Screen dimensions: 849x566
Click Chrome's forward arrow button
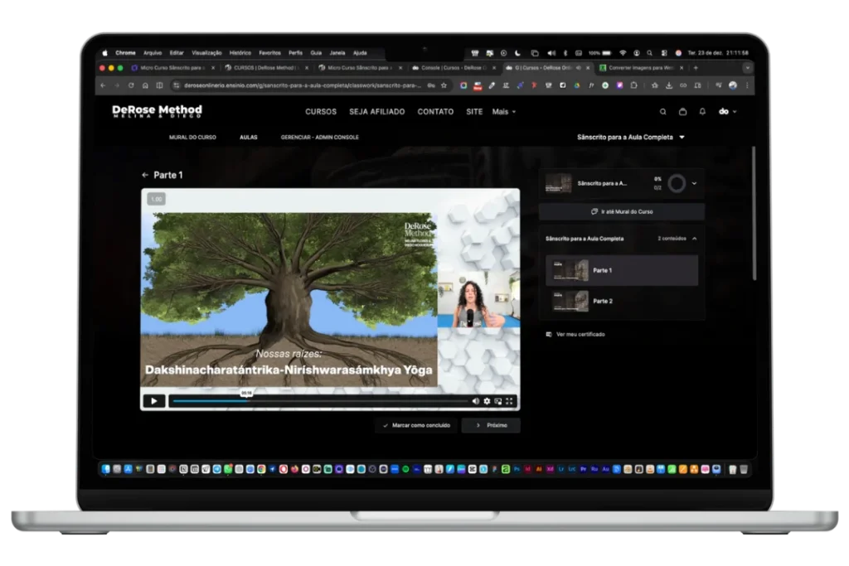(117, 85)
